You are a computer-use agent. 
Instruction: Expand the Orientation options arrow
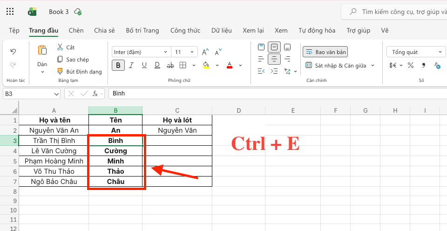point(295,71)
